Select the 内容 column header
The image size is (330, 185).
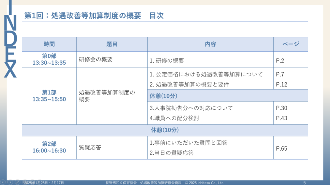[x=210, y=44]
